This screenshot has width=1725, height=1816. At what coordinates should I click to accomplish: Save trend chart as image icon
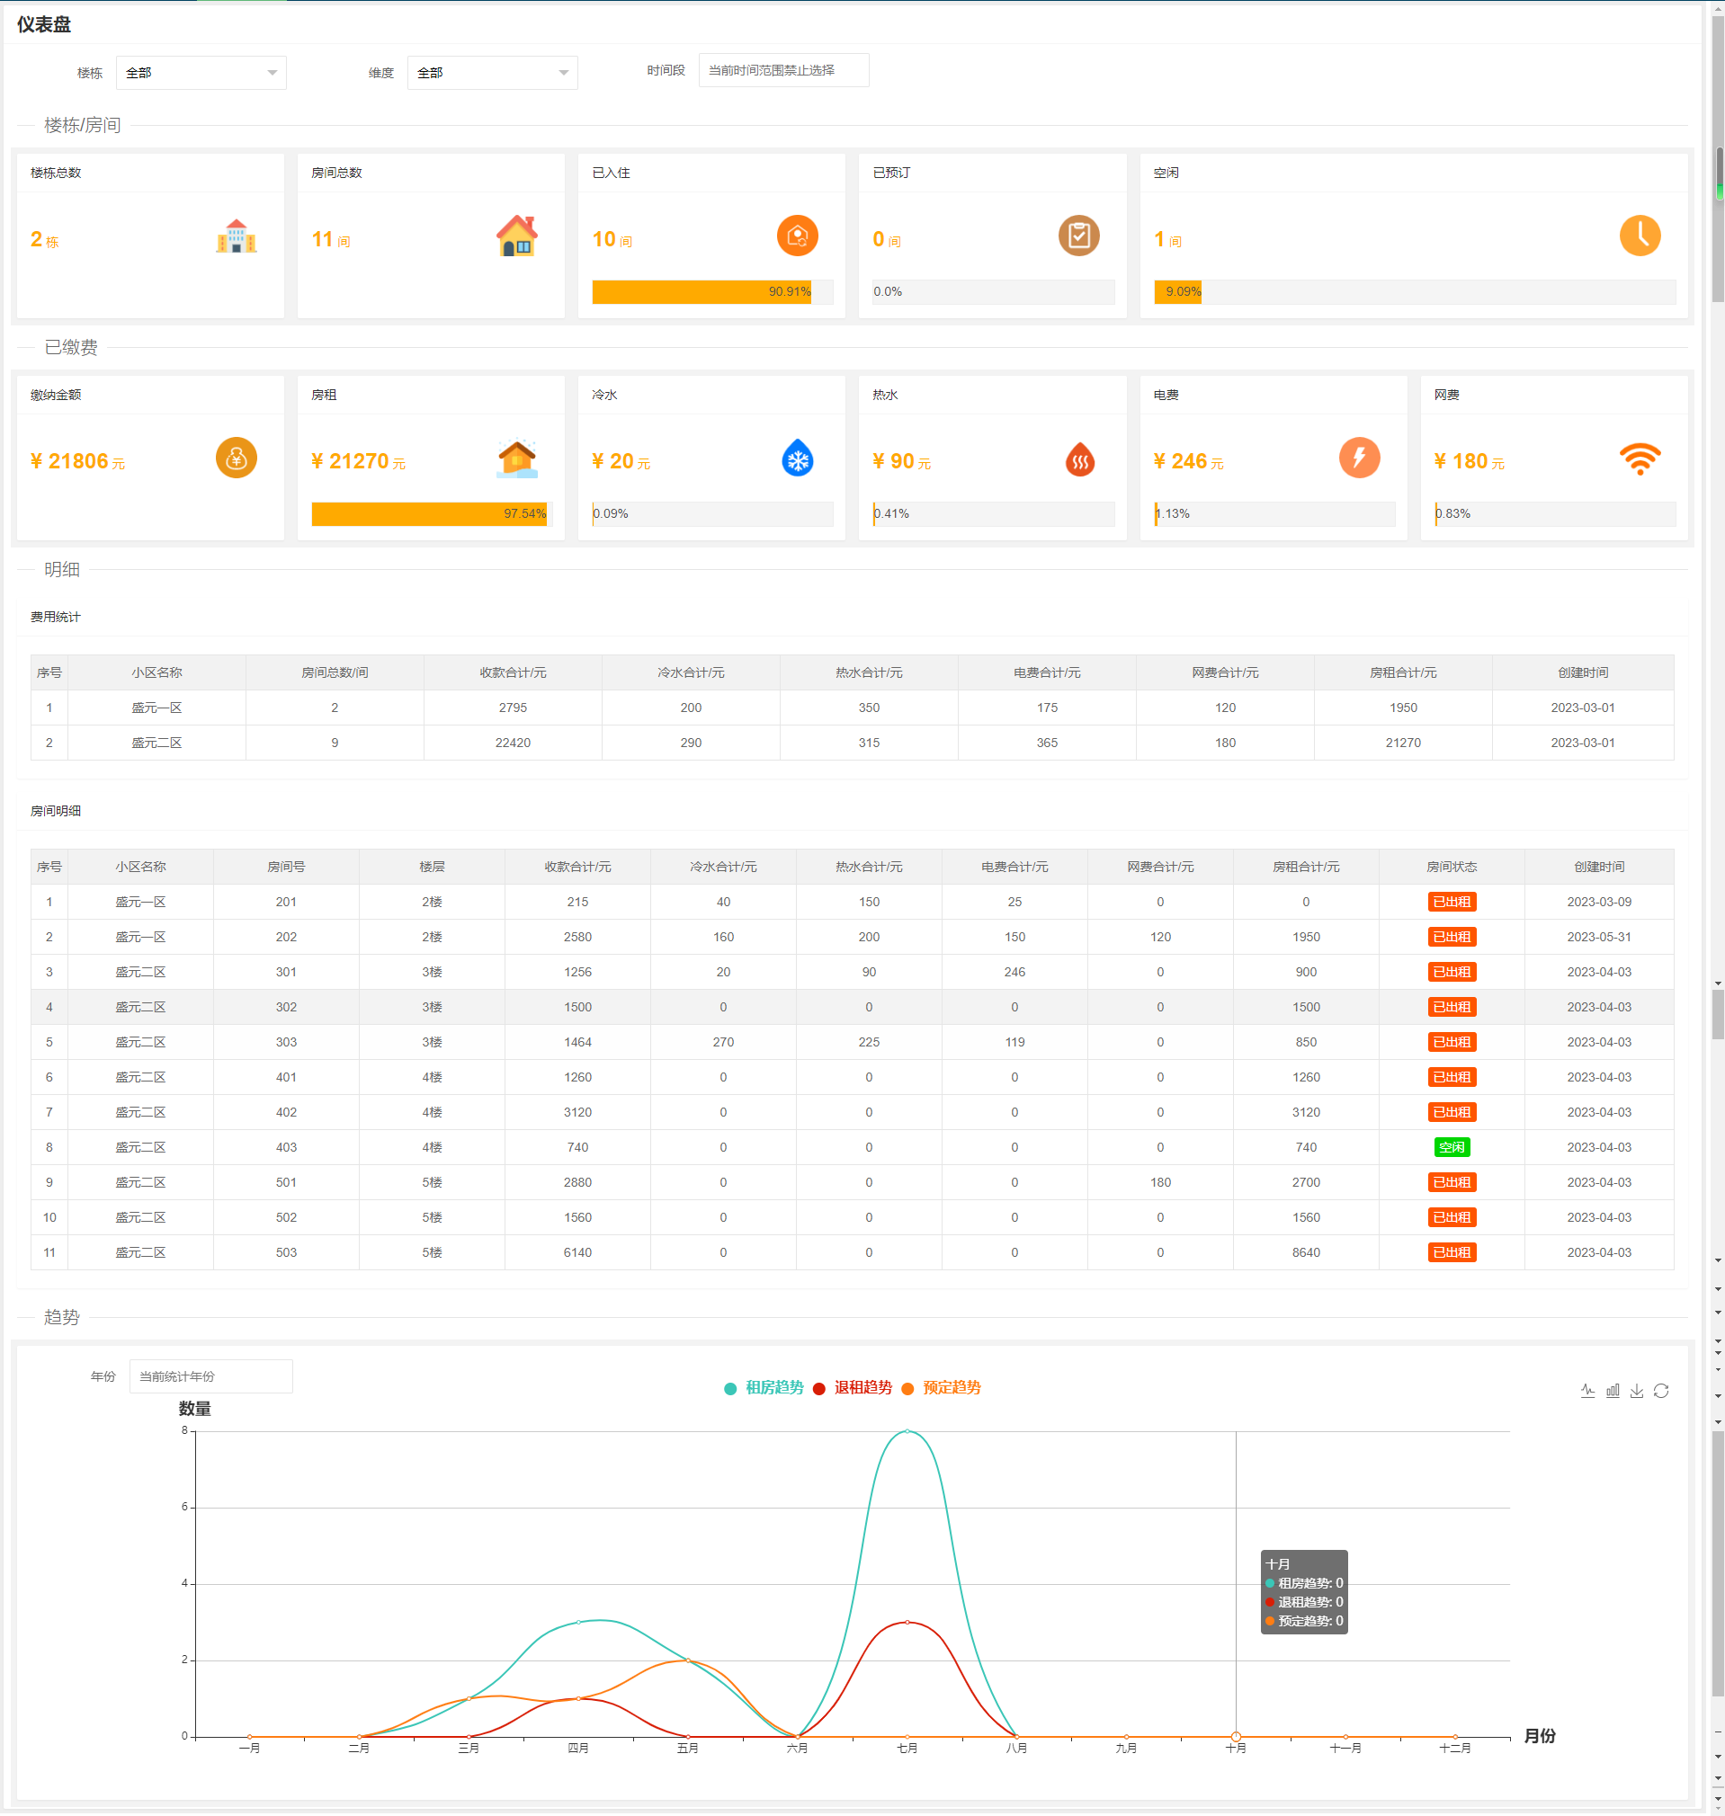[x=1637, y=1391]
